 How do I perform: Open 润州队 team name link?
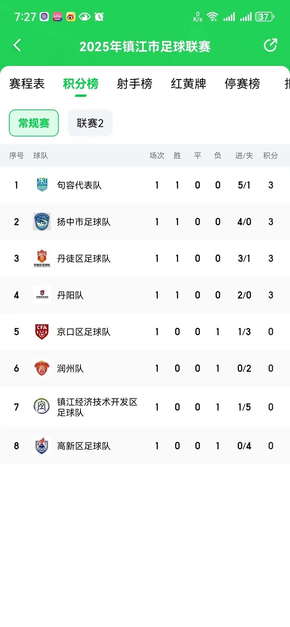pyautogui.click(x=70, y=369)
